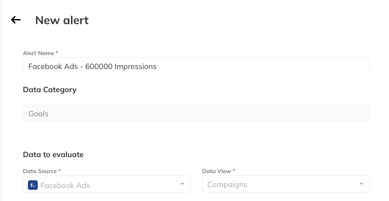Click the New alert page title
The height and width of the screenshot is (201, 389).
point(62,20)
